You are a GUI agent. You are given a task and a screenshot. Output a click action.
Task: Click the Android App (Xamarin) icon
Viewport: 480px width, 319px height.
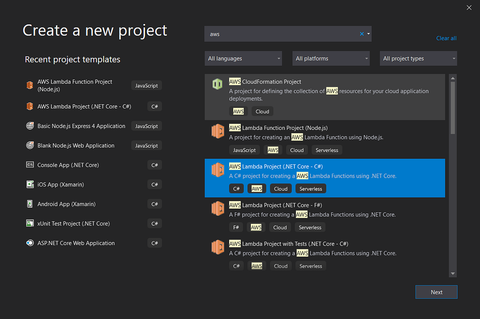30,204
